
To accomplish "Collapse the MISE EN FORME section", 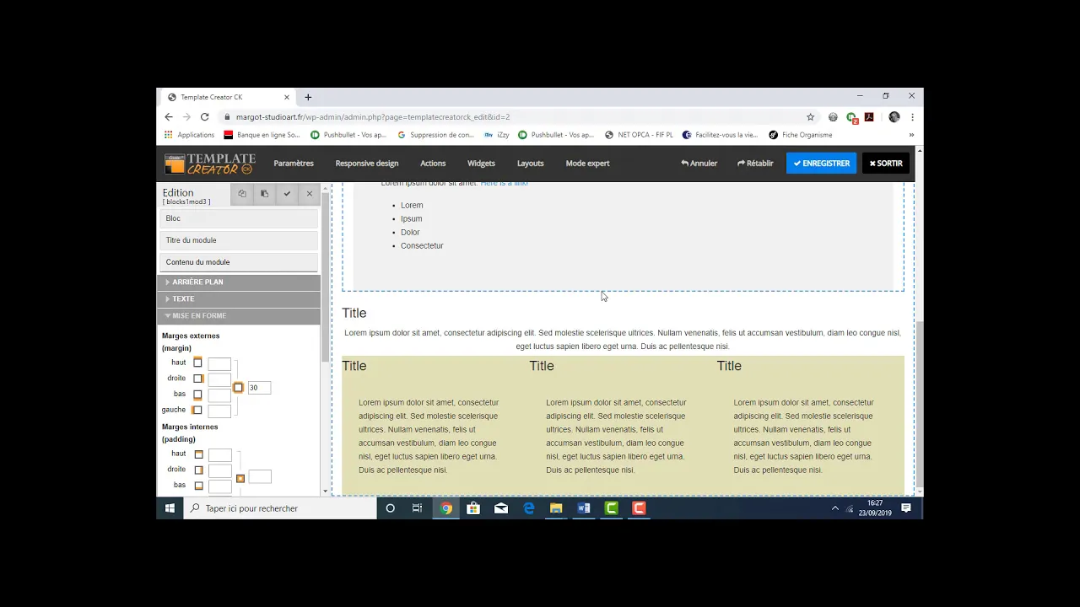I will [239, 316].
